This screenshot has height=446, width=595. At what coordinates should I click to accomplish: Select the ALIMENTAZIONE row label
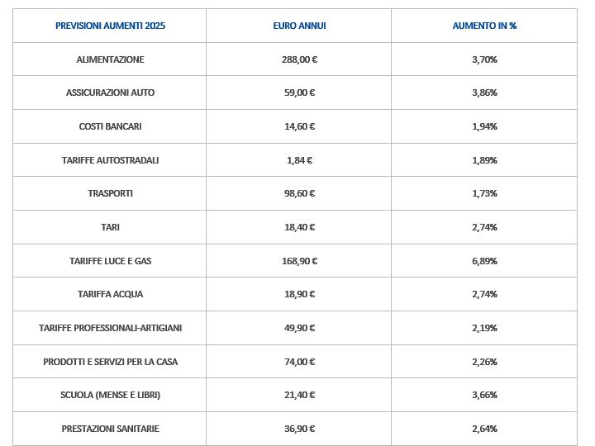tap(110, 59)
